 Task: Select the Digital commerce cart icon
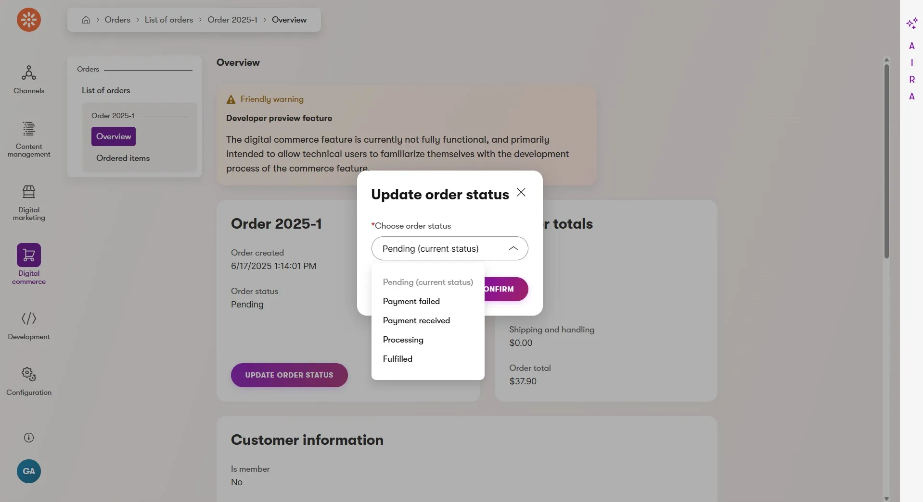29,255
